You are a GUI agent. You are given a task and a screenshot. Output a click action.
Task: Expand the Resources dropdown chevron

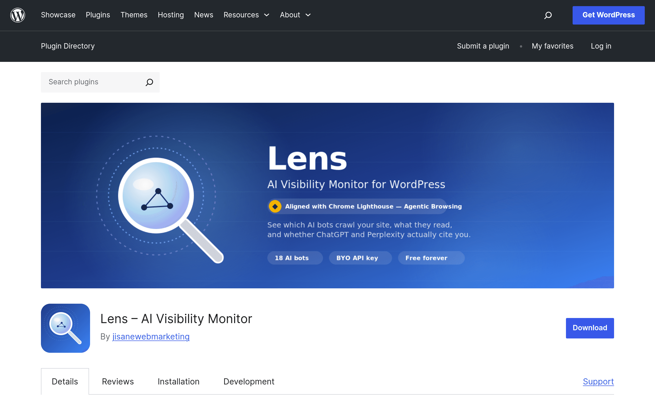267,15
